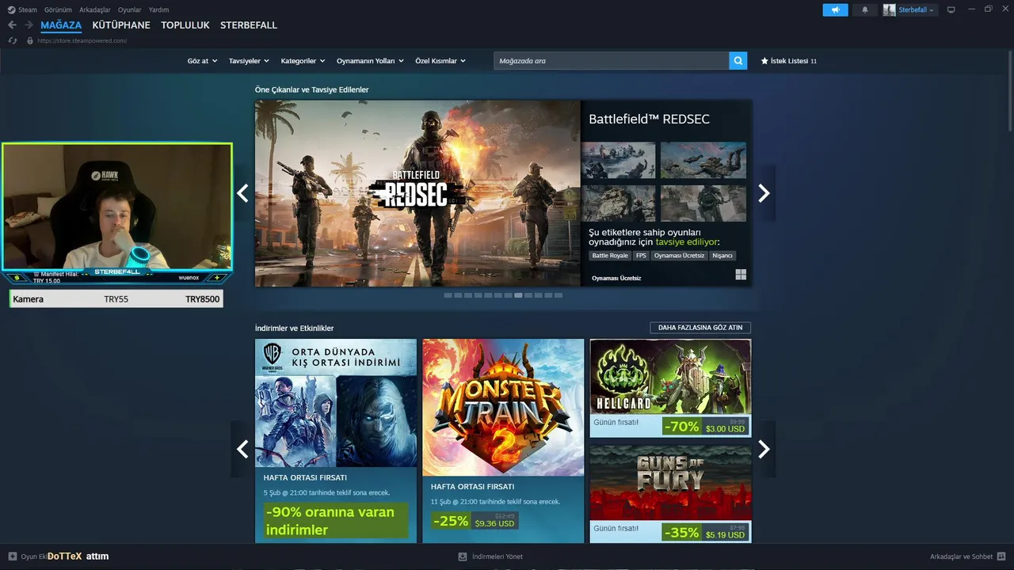Image resolution: width=1014 pixels, height=570 pixels.
Task: Click the Sterbefall profile avatar picture
Action: pyautogui.click(x=890, y=9)
